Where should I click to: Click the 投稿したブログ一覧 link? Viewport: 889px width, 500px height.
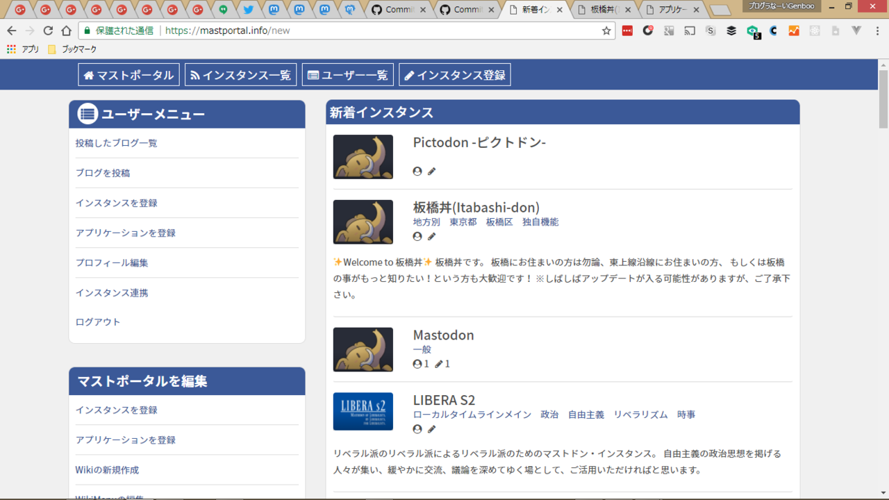point(116,143)
